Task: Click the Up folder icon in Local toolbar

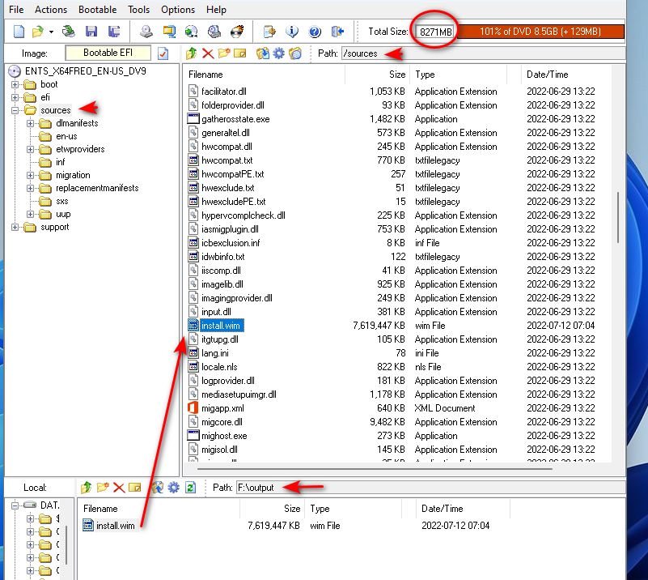Action: (x=87, y=488)
